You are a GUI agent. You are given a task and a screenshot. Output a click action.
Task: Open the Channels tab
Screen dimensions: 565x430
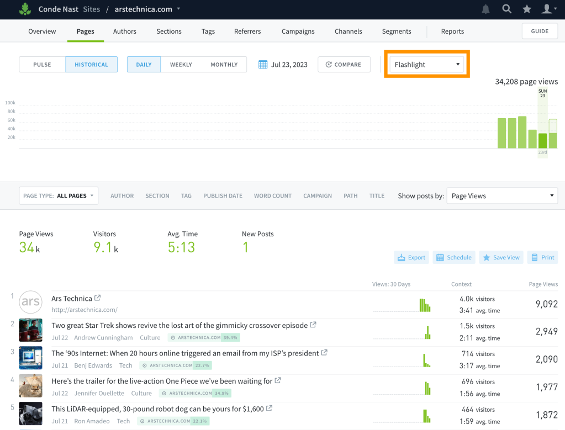pyautogui.click(x=348, y=31)
